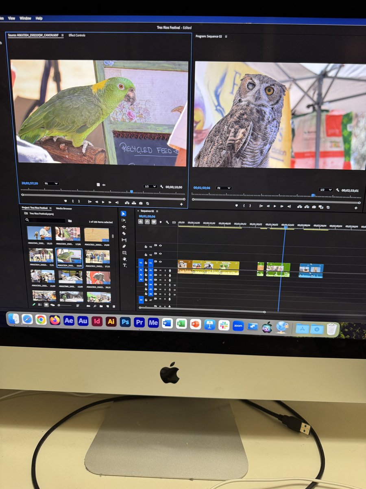Viewport: 366px width, 489px height.
Task: Open Project: Tres Rios Festival panel menu
Action: coord(50,208)
